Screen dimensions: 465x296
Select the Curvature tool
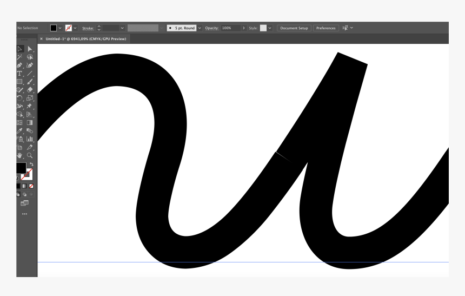tap(30, 65)
